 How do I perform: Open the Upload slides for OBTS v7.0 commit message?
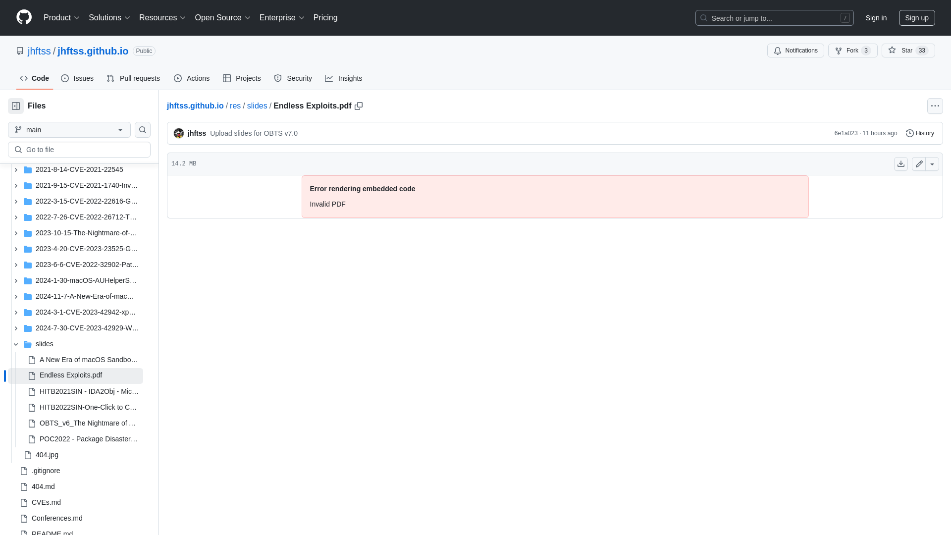tap(254, 133)
